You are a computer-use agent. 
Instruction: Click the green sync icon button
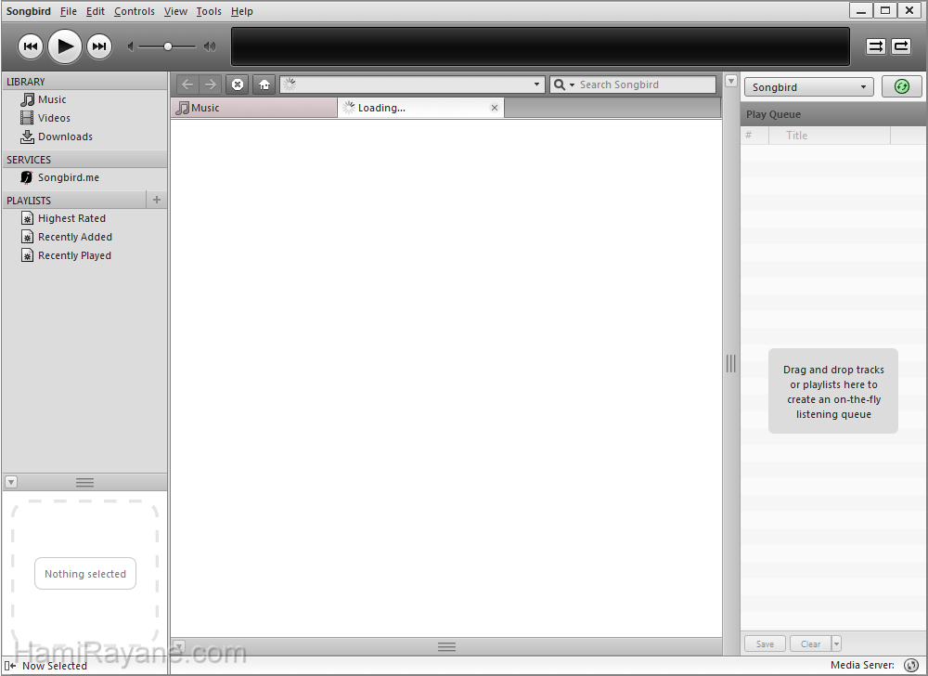tap(901, 86)
